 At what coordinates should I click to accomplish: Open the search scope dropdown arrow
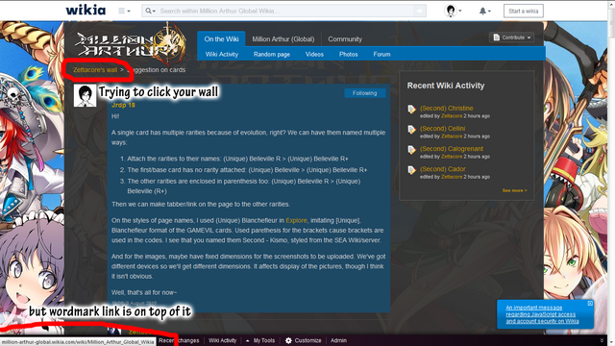(150, 11)
